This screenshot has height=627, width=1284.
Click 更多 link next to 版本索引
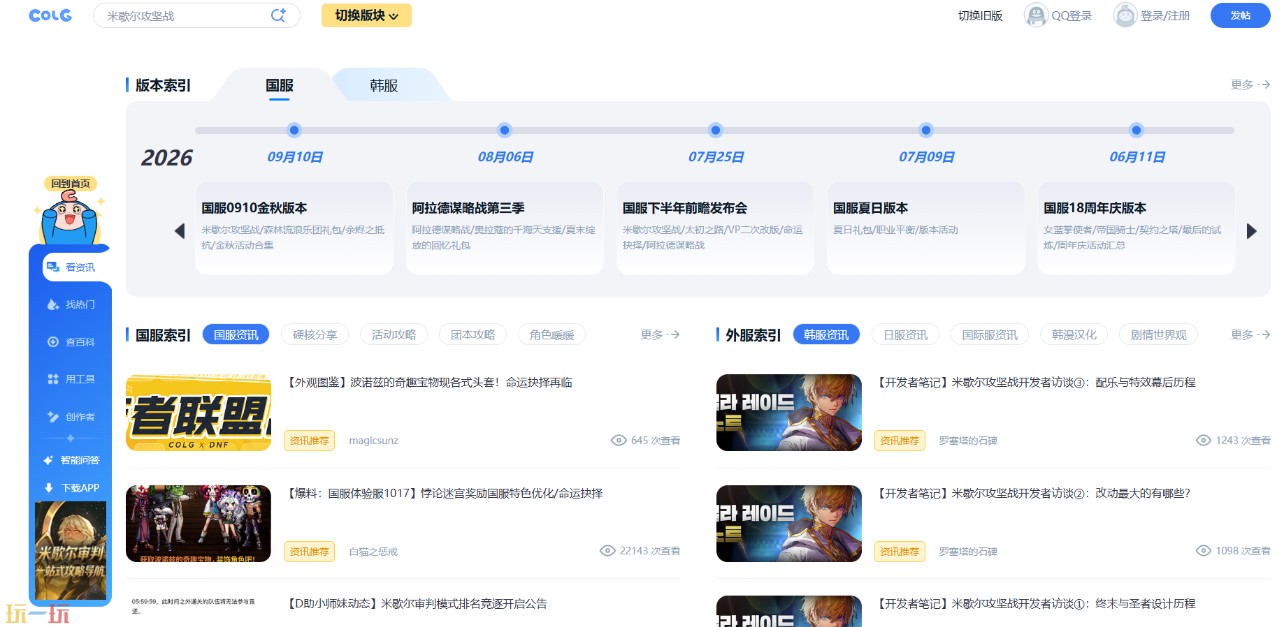tap(1250, 84)
